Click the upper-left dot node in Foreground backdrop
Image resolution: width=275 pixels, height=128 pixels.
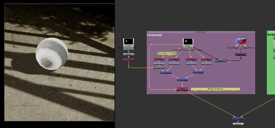pyautogui.click(x=149, y=44)
